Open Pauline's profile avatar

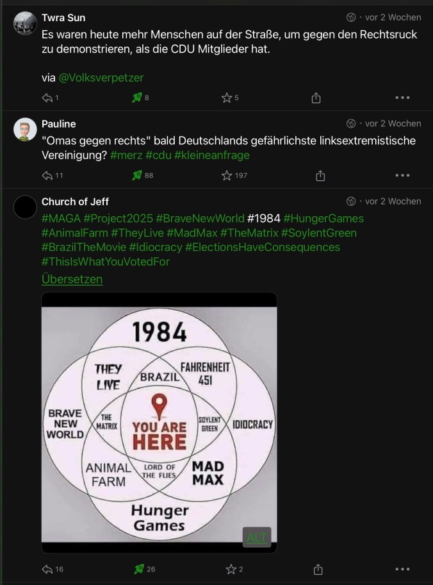[25, 129]
